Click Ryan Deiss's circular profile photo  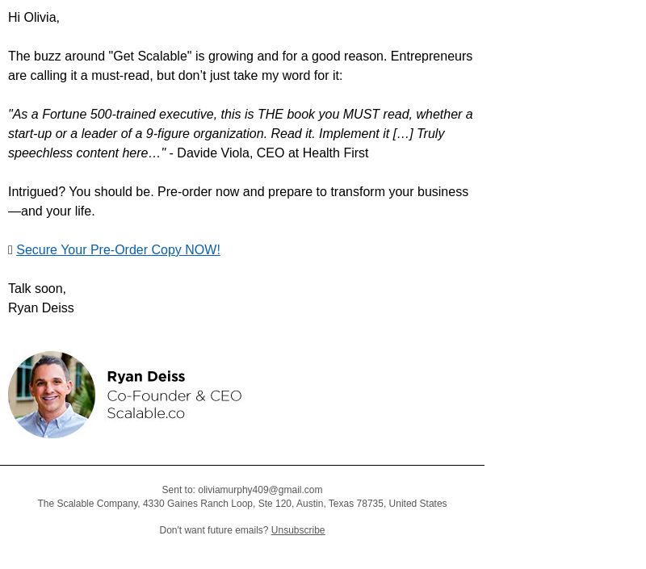pyautogui.click(x=52, y=395)
